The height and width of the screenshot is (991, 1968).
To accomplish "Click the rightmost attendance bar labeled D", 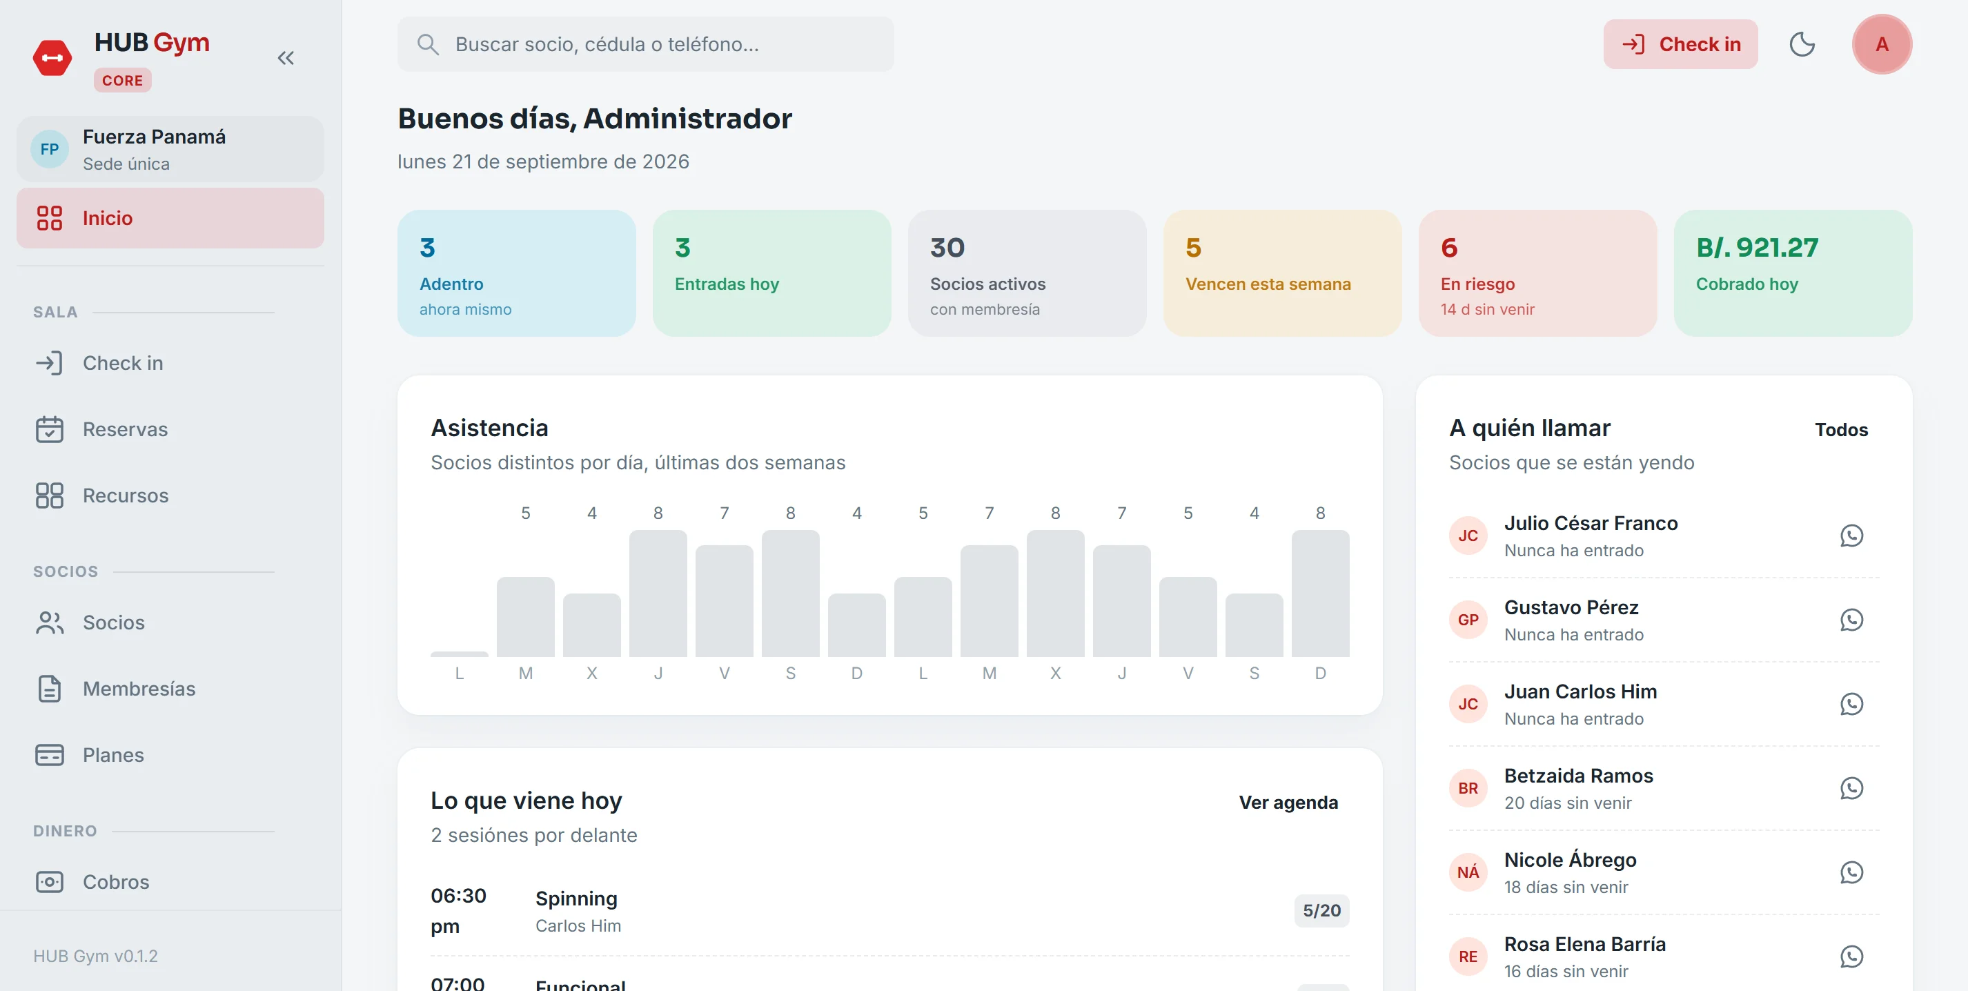I will point(1320,593).
